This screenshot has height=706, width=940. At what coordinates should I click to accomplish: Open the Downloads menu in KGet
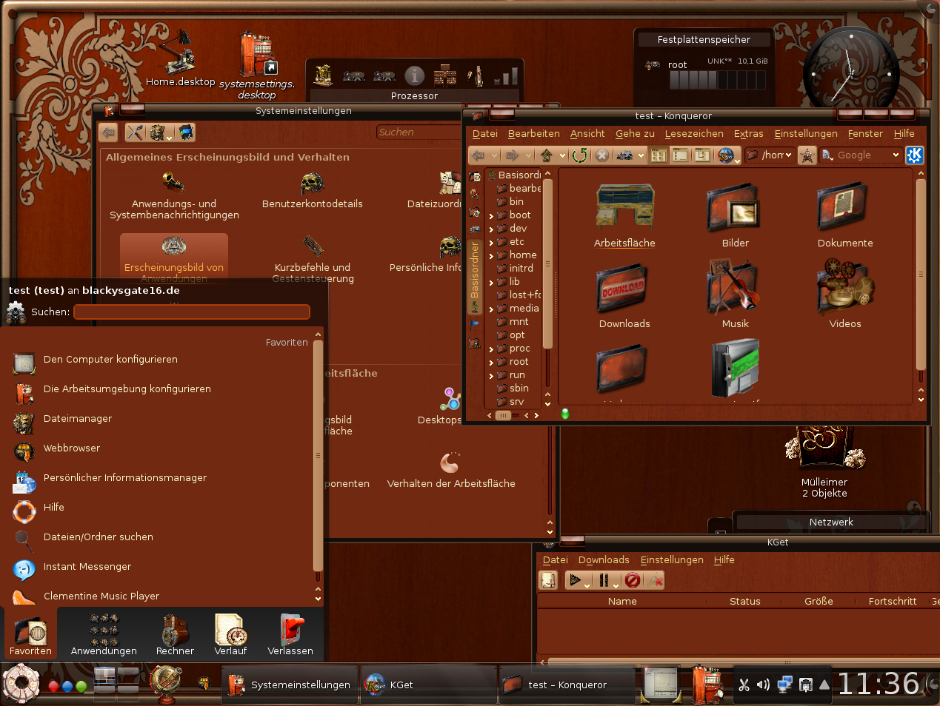(x=604, y=560)
